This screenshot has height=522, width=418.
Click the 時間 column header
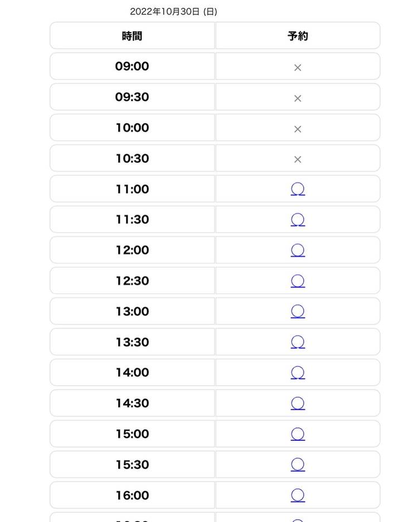[132, 36]
